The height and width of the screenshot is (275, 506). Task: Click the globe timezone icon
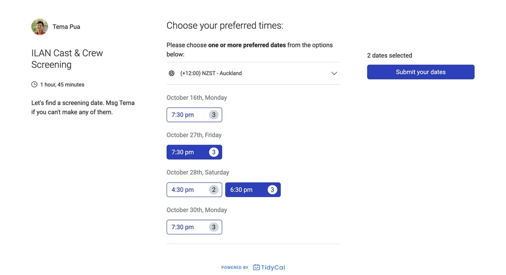pos(172,73)
